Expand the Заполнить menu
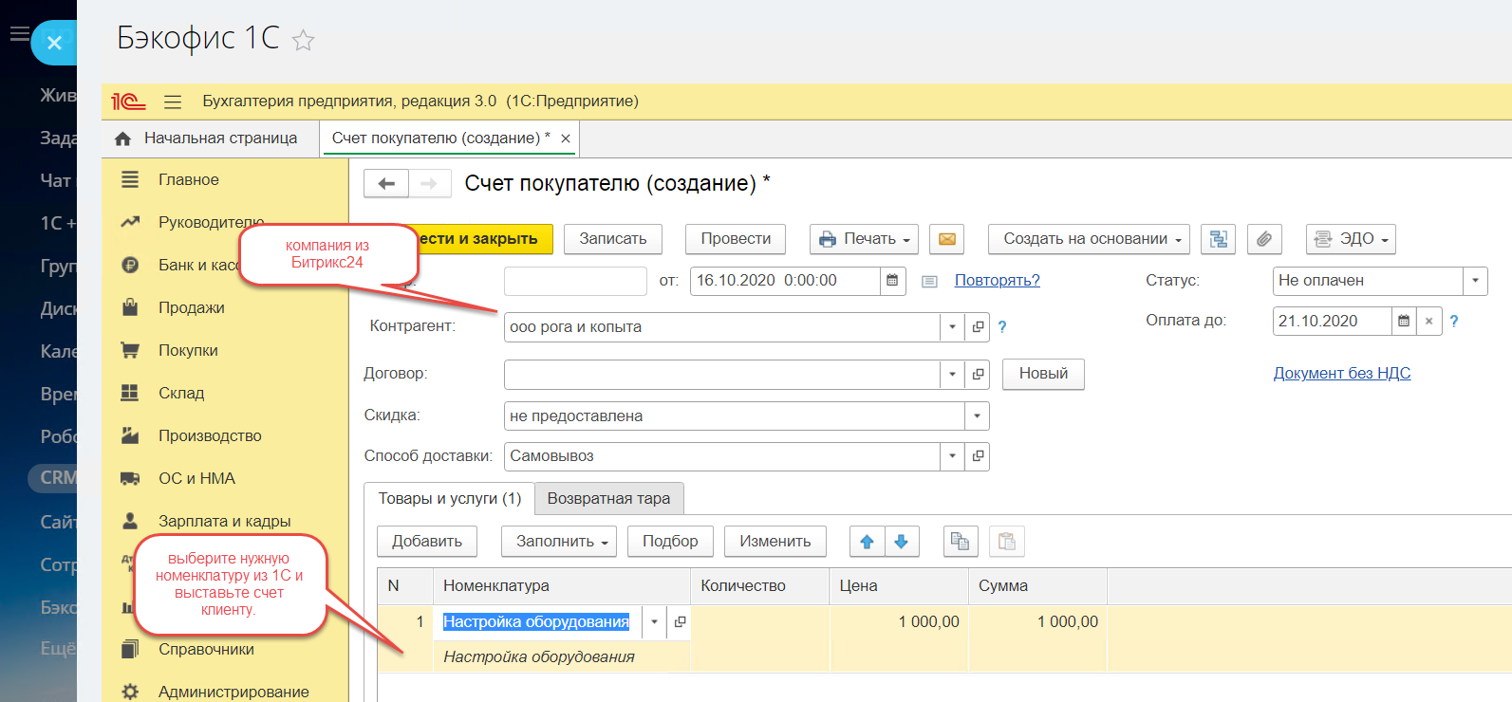 point(559,542)
